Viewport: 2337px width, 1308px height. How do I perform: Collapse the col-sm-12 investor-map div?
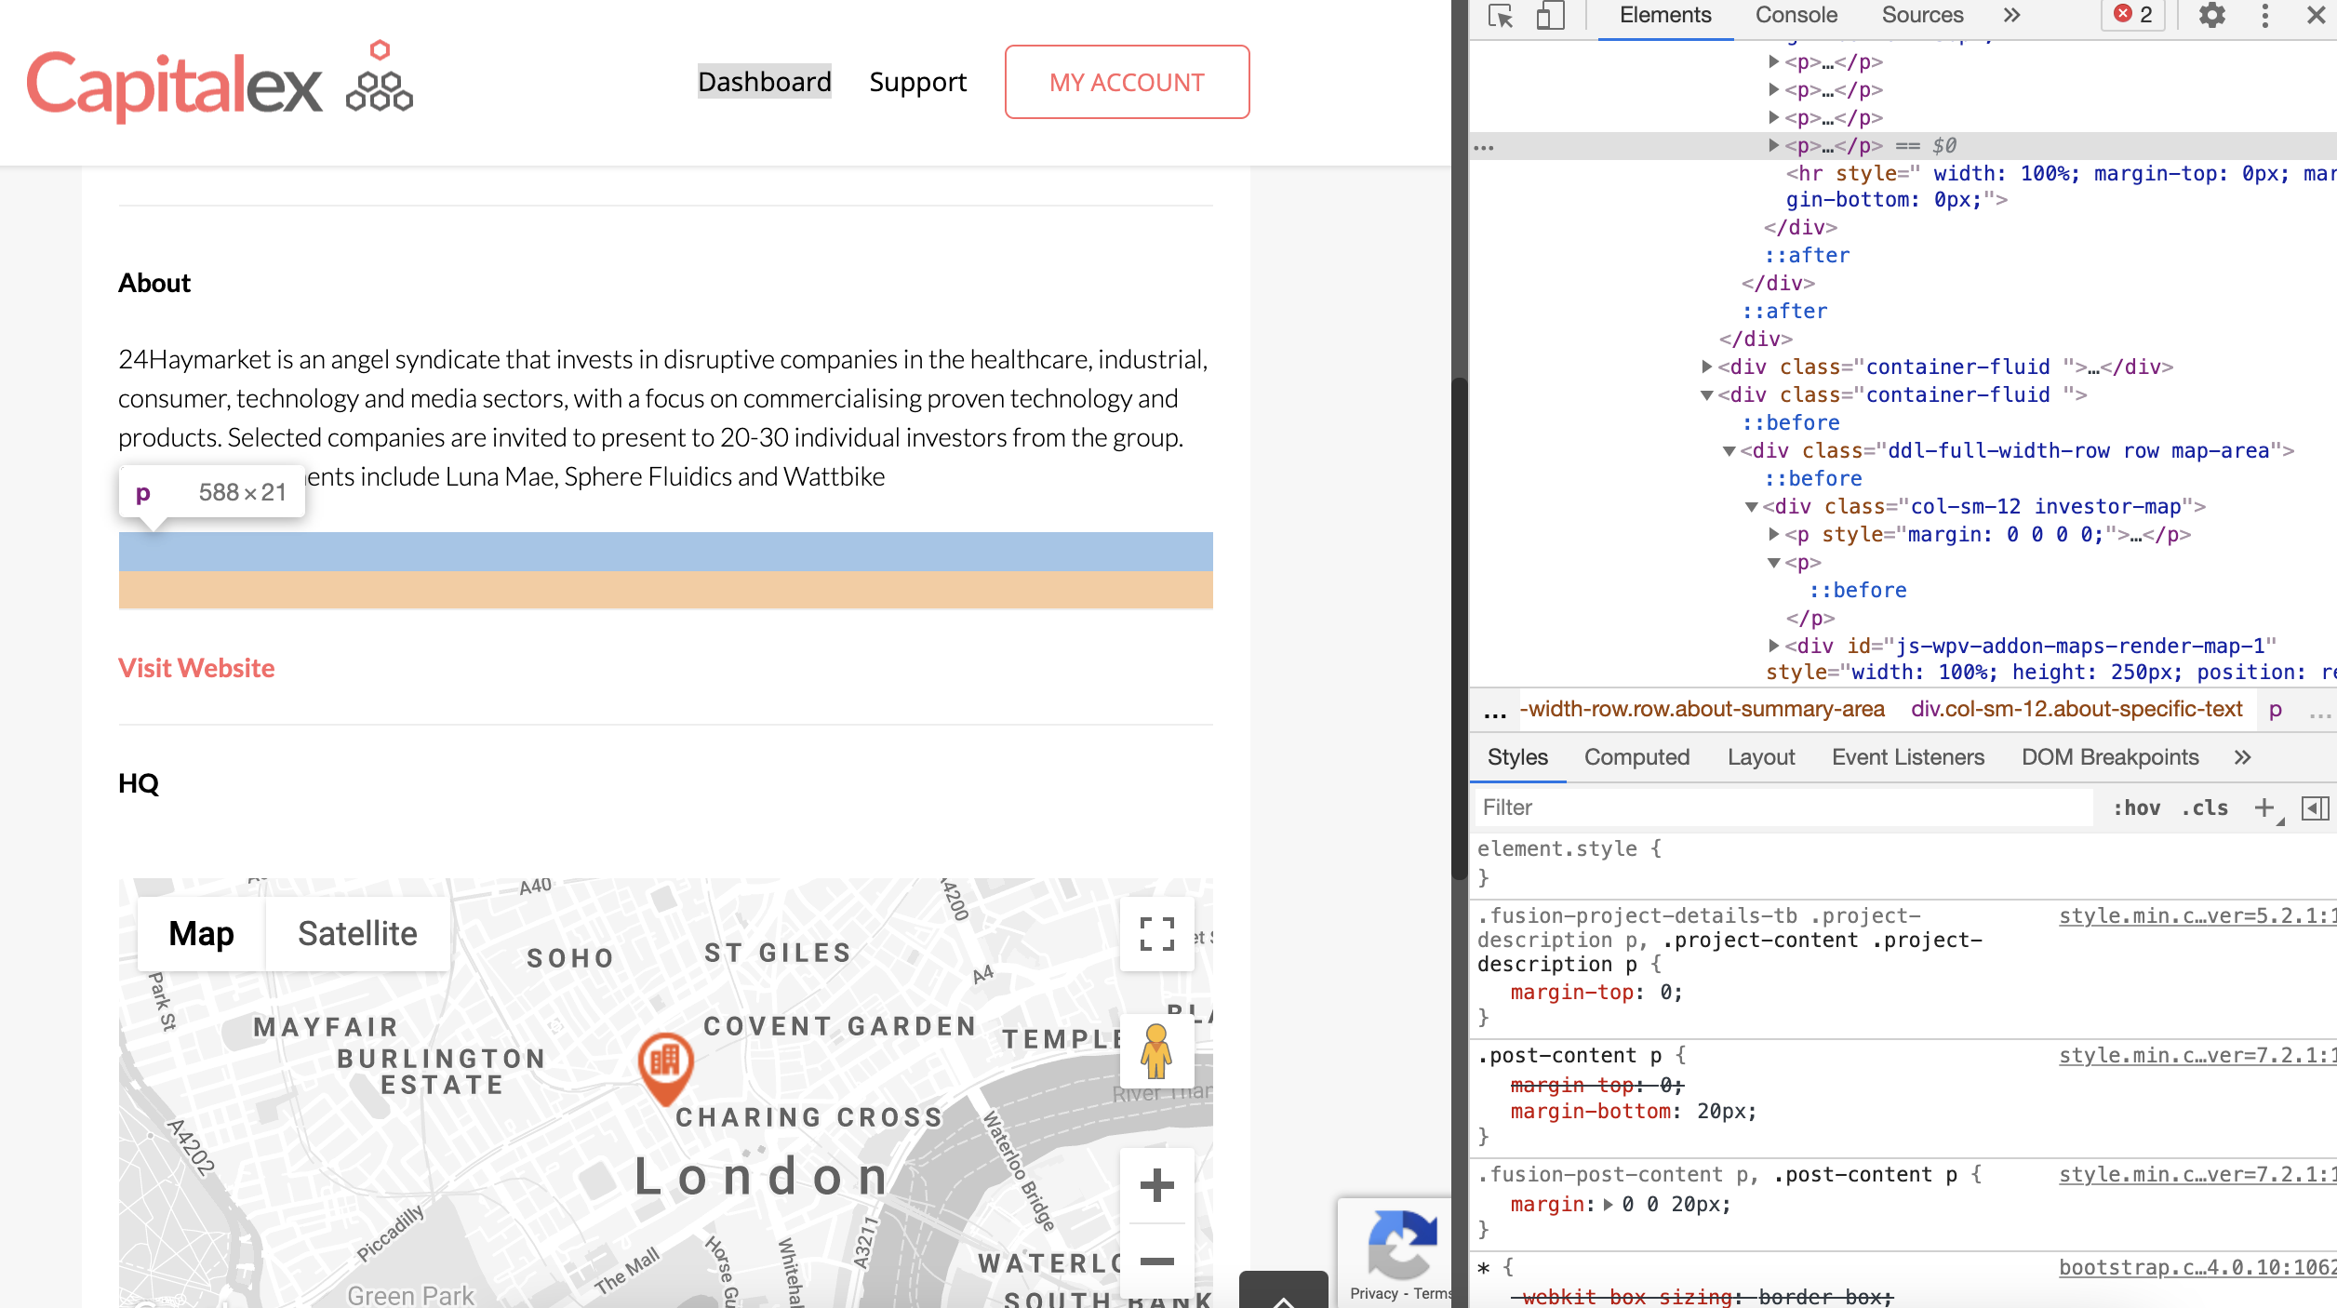[1752, 507]
